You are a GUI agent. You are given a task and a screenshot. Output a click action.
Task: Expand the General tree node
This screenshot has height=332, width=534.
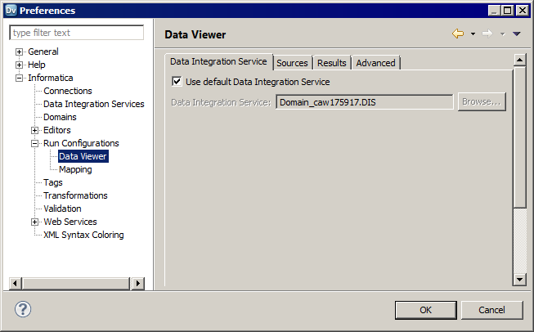[x=20, y=52]
